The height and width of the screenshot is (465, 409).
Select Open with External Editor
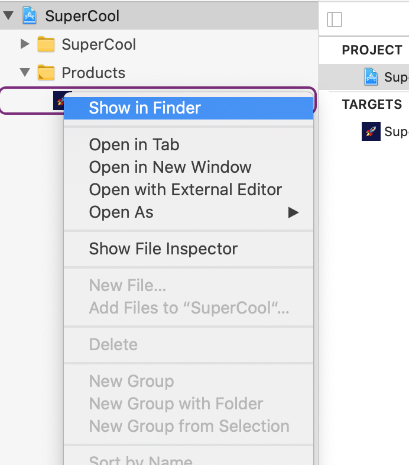click(x=185, y=189)
